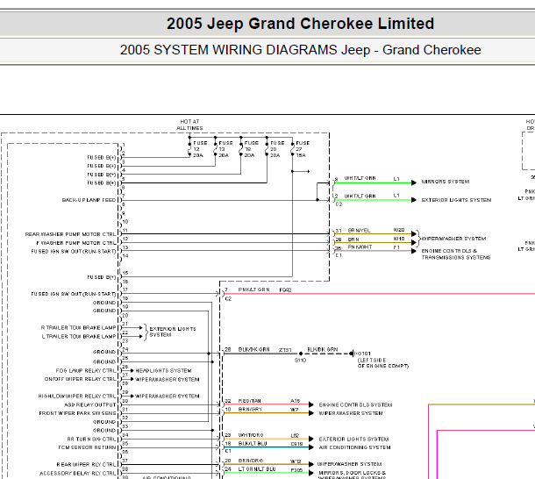Click the 'LT GRN/LT BLU' wire label
535x479 pixels.
point(257,469)
